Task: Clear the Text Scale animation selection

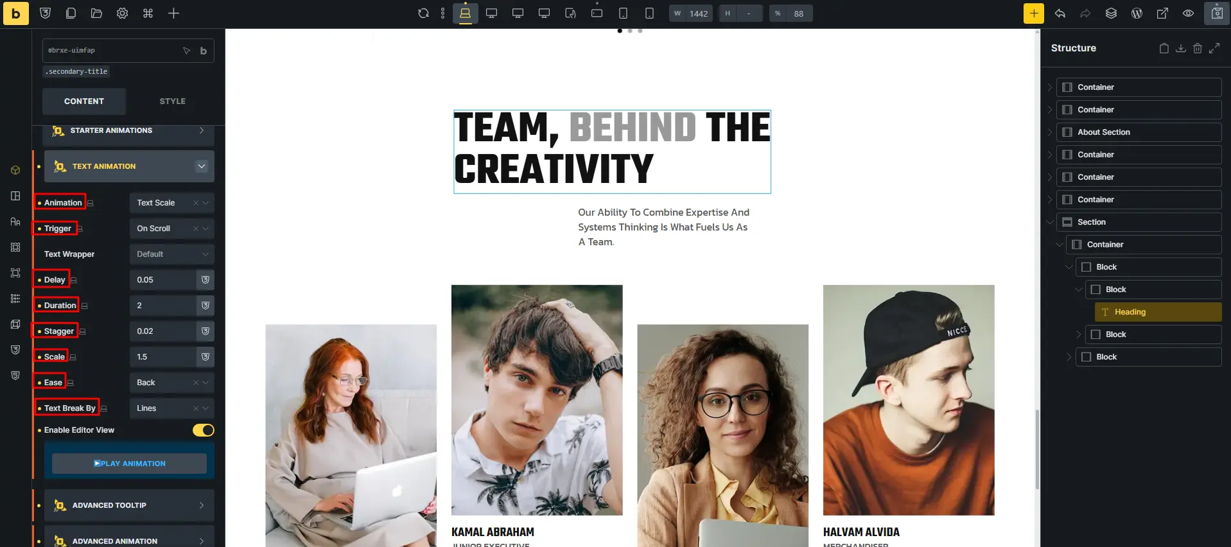Action: click(196, 203)
